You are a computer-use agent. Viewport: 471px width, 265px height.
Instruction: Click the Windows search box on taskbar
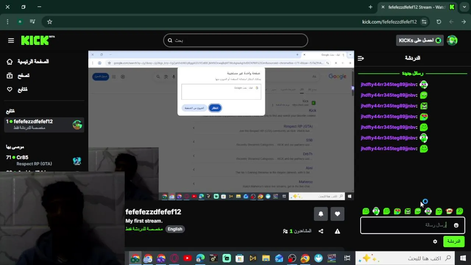tap(405, 258)
